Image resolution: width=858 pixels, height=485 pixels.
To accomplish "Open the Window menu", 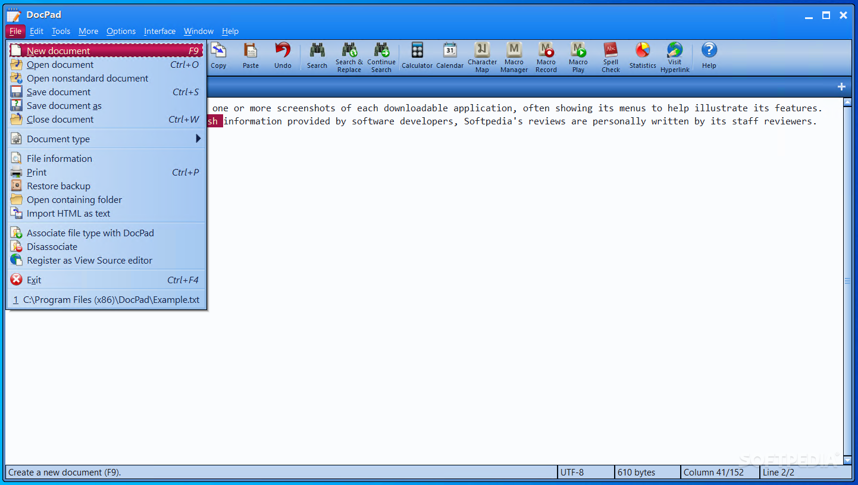I will [x=198, y=32].
